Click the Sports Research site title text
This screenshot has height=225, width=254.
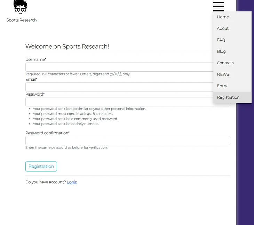click(22, 20)
